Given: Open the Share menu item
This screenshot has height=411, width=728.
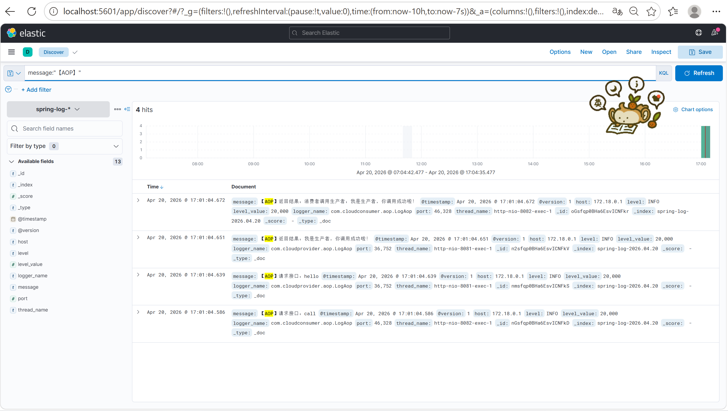Looking at the screenshot, I should click(634, 52).
